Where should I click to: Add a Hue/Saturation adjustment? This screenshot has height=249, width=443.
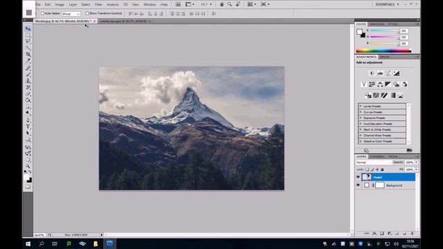[x=372, y=84]
